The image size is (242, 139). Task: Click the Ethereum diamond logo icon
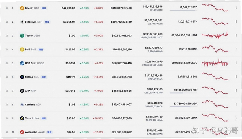click(22, 22)
